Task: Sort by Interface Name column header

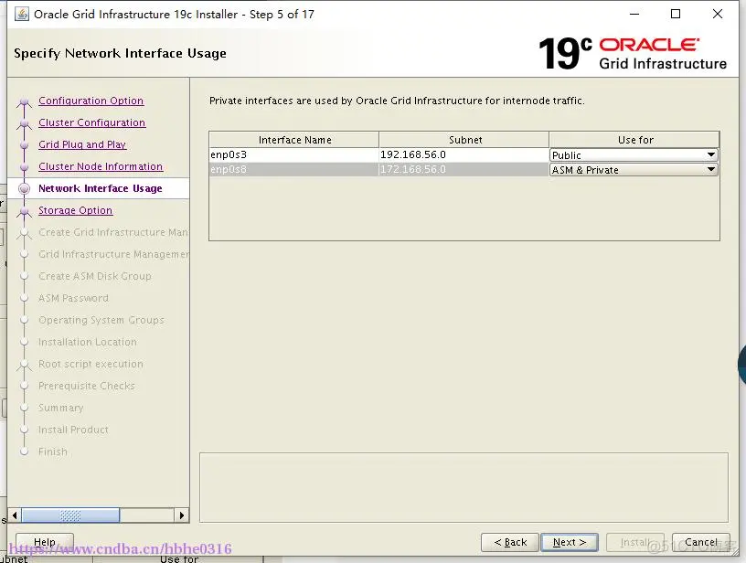Action: click(294, 140)
